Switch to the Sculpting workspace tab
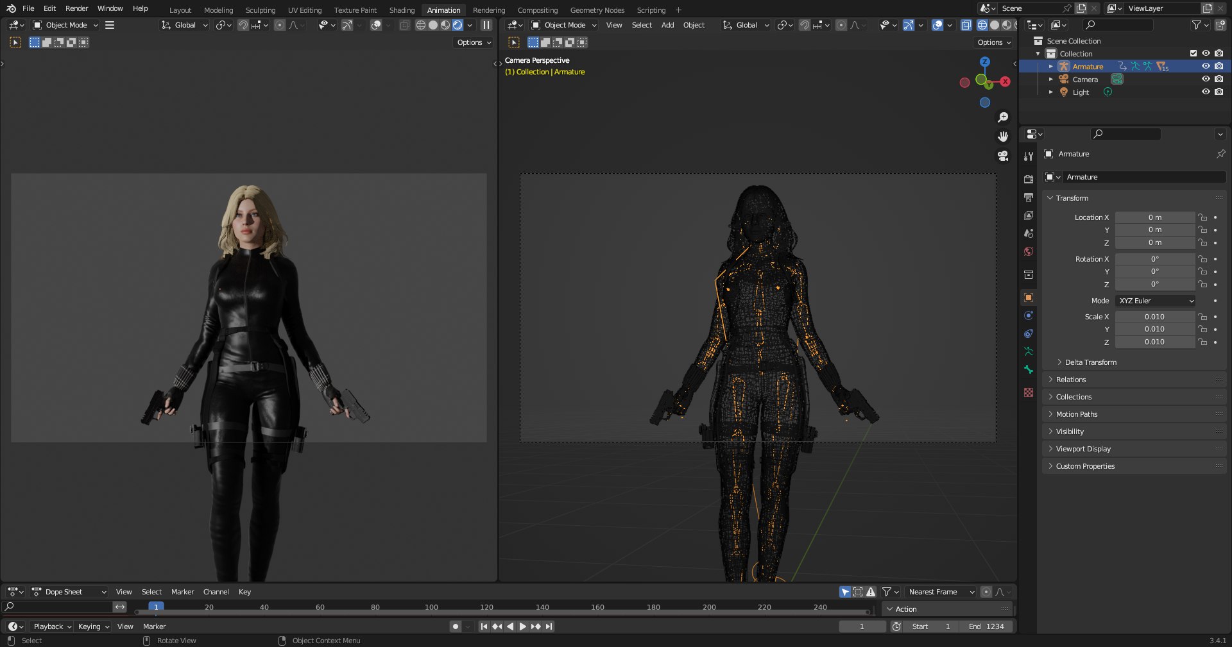Screen dimensions: 1232x647 point(260,10)
